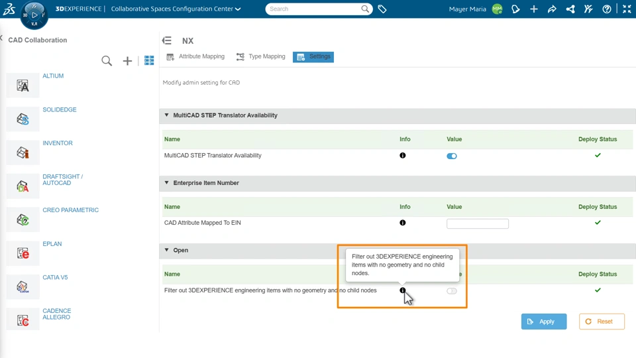Click the Apply button
The image size is (636, 358).
pyautogui.click(x=543, y=322)
